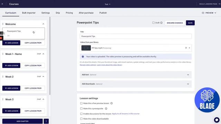Select the Powerpoint Tips lesson in sidebar
Screen dimensions: 221x124
pyautogui.click(x=23, y=33)
